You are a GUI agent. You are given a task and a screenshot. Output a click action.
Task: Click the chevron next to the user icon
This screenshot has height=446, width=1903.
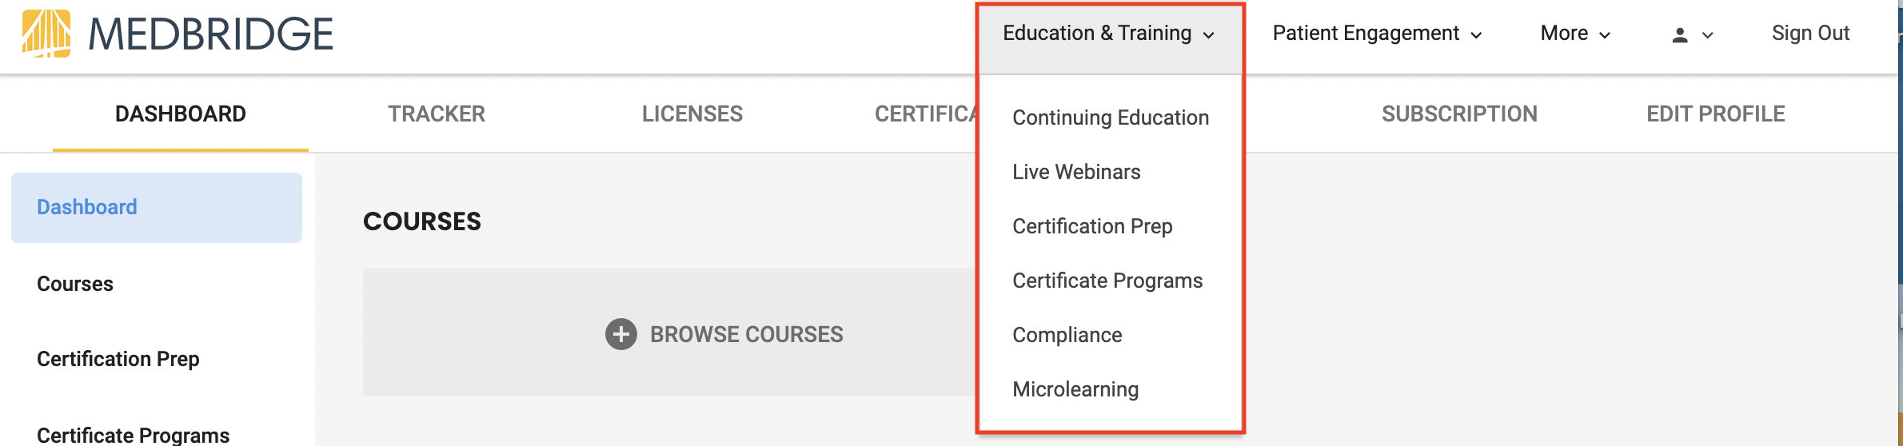1707,35
